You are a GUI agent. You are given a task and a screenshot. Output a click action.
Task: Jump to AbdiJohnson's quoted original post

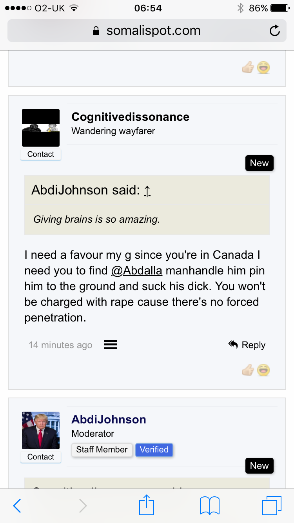click(147, 191)
